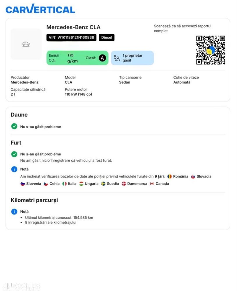Click the Diesel fuel badge
This screenshot has height=291, width=237.
[107, 38]
